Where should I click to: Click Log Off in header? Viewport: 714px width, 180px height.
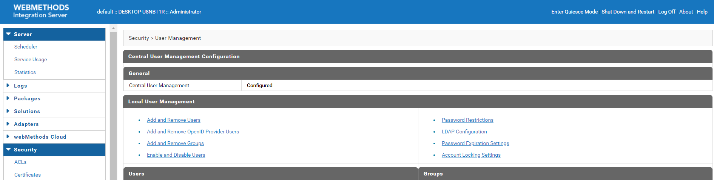point(666,12)
